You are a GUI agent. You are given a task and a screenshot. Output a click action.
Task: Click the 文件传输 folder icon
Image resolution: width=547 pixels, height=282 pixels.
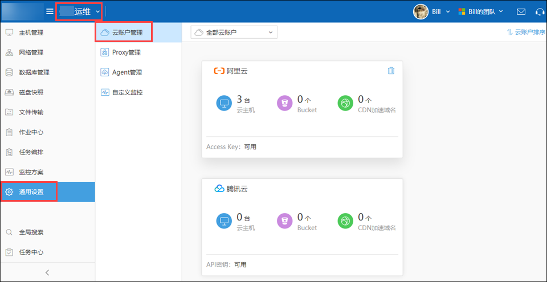pos(10,112)
